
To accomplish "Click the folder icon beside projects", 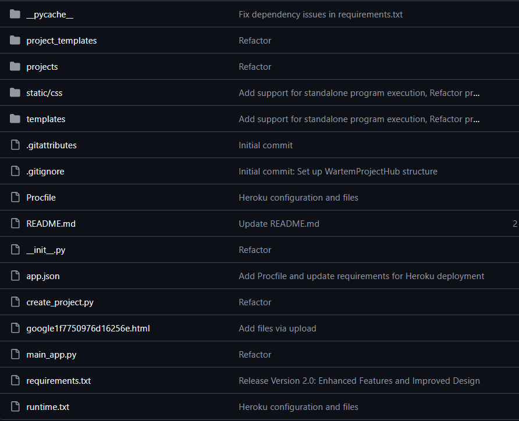I will point(15,66).
